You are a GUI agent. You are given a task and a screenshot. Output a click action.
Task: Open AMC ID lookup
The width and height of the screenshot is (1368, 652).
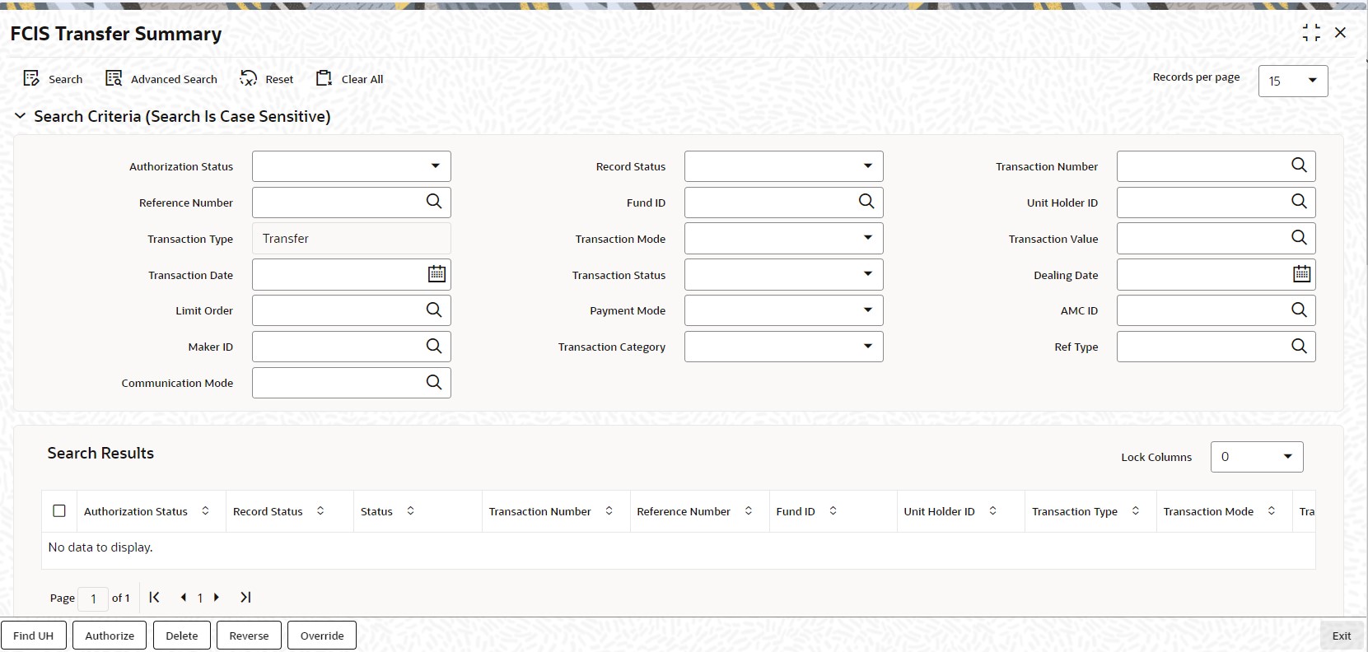(x=1299, y=310)
